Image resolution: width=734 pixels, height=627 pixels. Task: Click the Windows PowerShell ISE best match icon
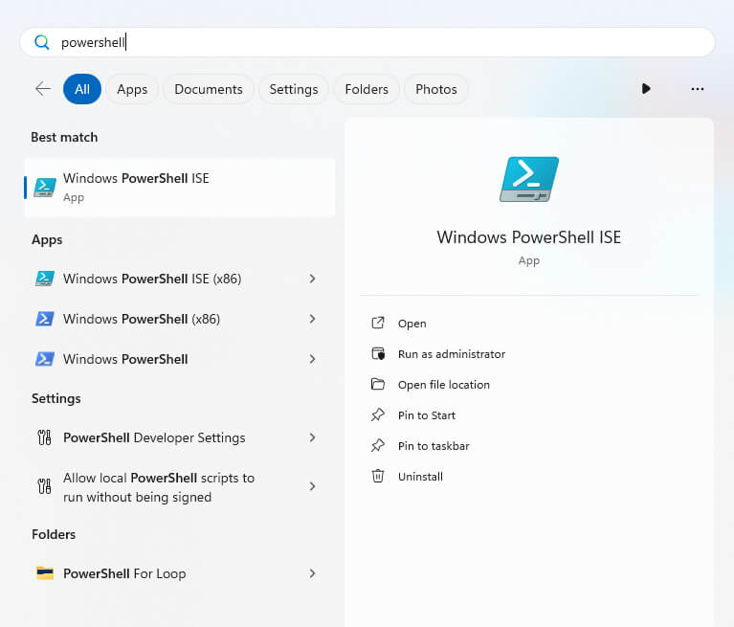coord(45,187)
